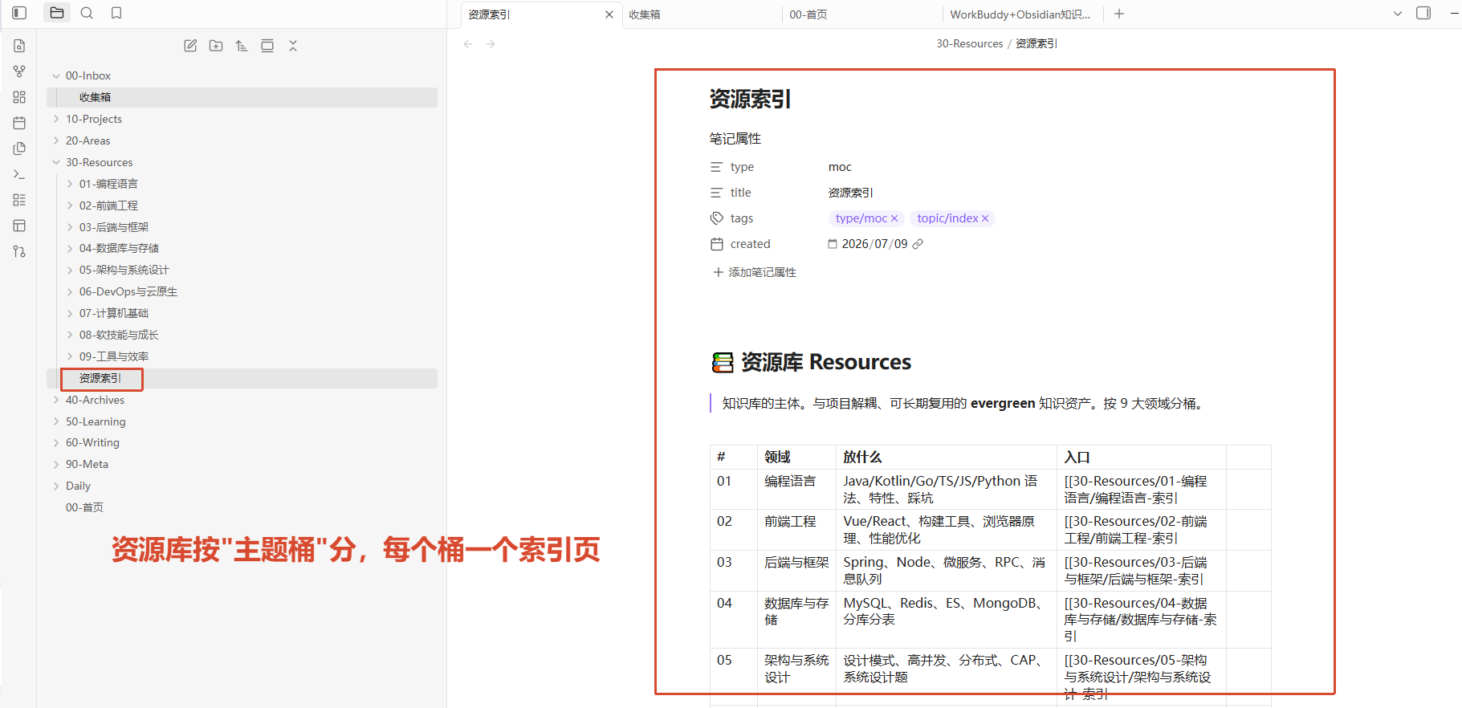Open the file explorer folder icon
The width and height of the screenshot is (1462, 708).
57,13
